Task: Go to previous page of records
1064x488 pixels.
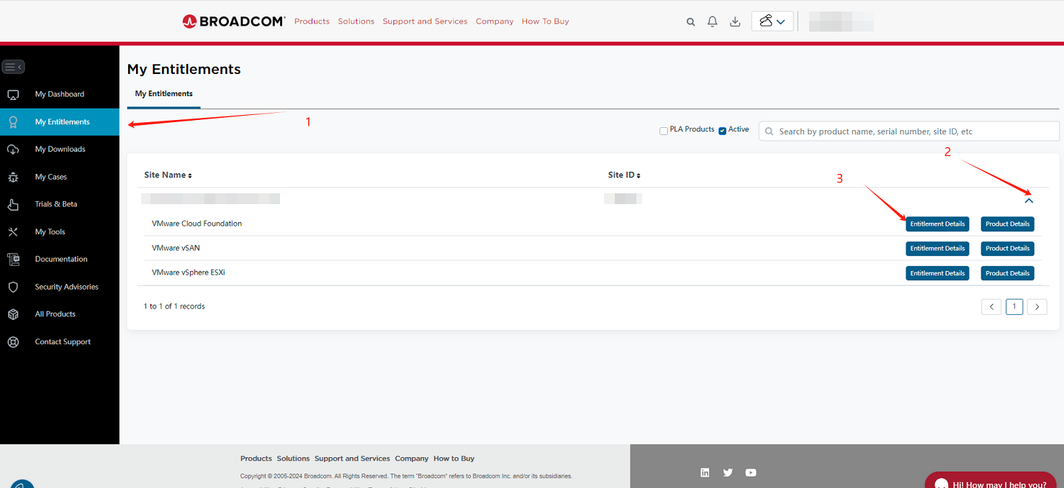Action: click(991, 307)
